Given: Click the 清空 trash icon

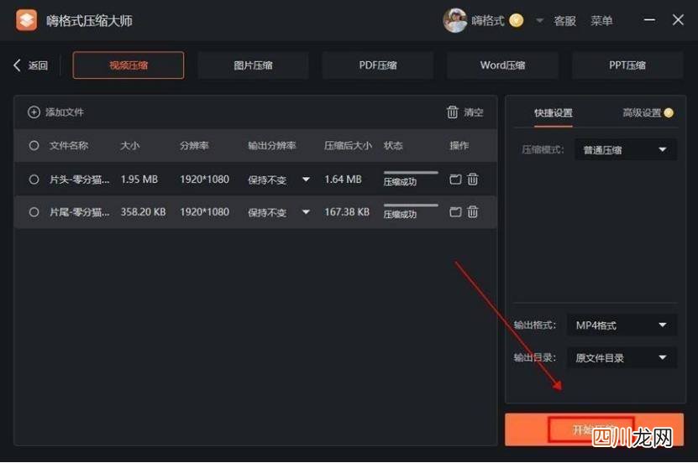Looking at the screenshot, I should [x=452, y=112].
